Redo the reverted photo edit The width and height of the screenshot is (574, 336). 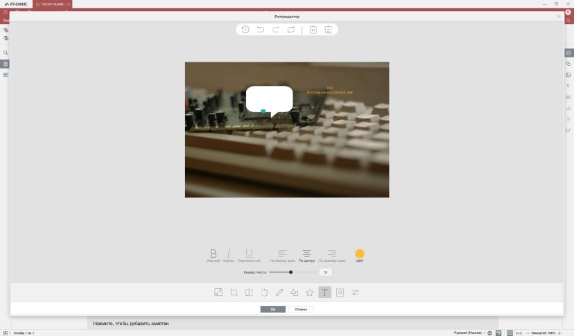coord(276,30)
